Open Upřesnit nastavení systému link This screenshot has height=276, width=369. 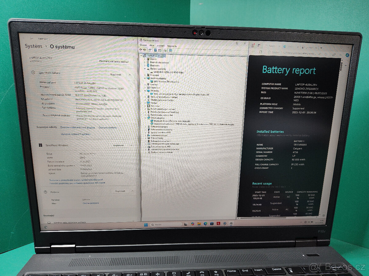pos(76,134)
